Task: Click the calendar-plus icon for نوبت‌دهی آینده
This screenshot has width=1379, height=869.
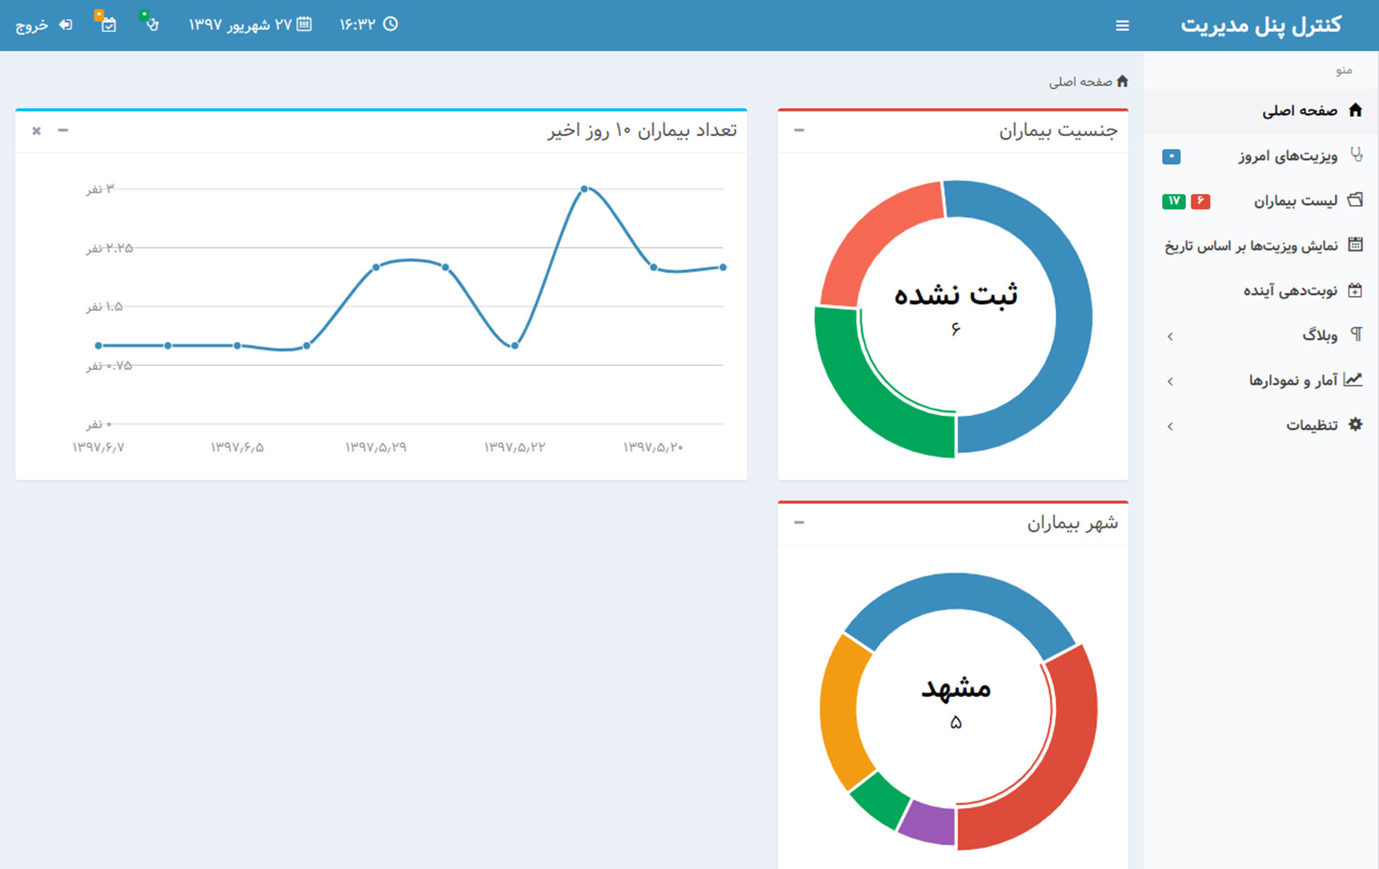Action: point(1355,290)
